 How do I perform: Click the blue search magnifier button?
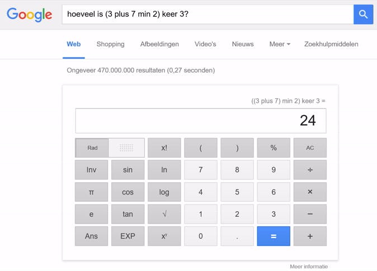(363, 15)
